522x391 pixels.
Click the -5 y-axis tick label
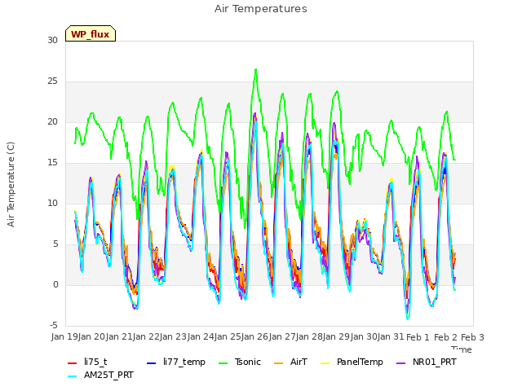point(54,325)
